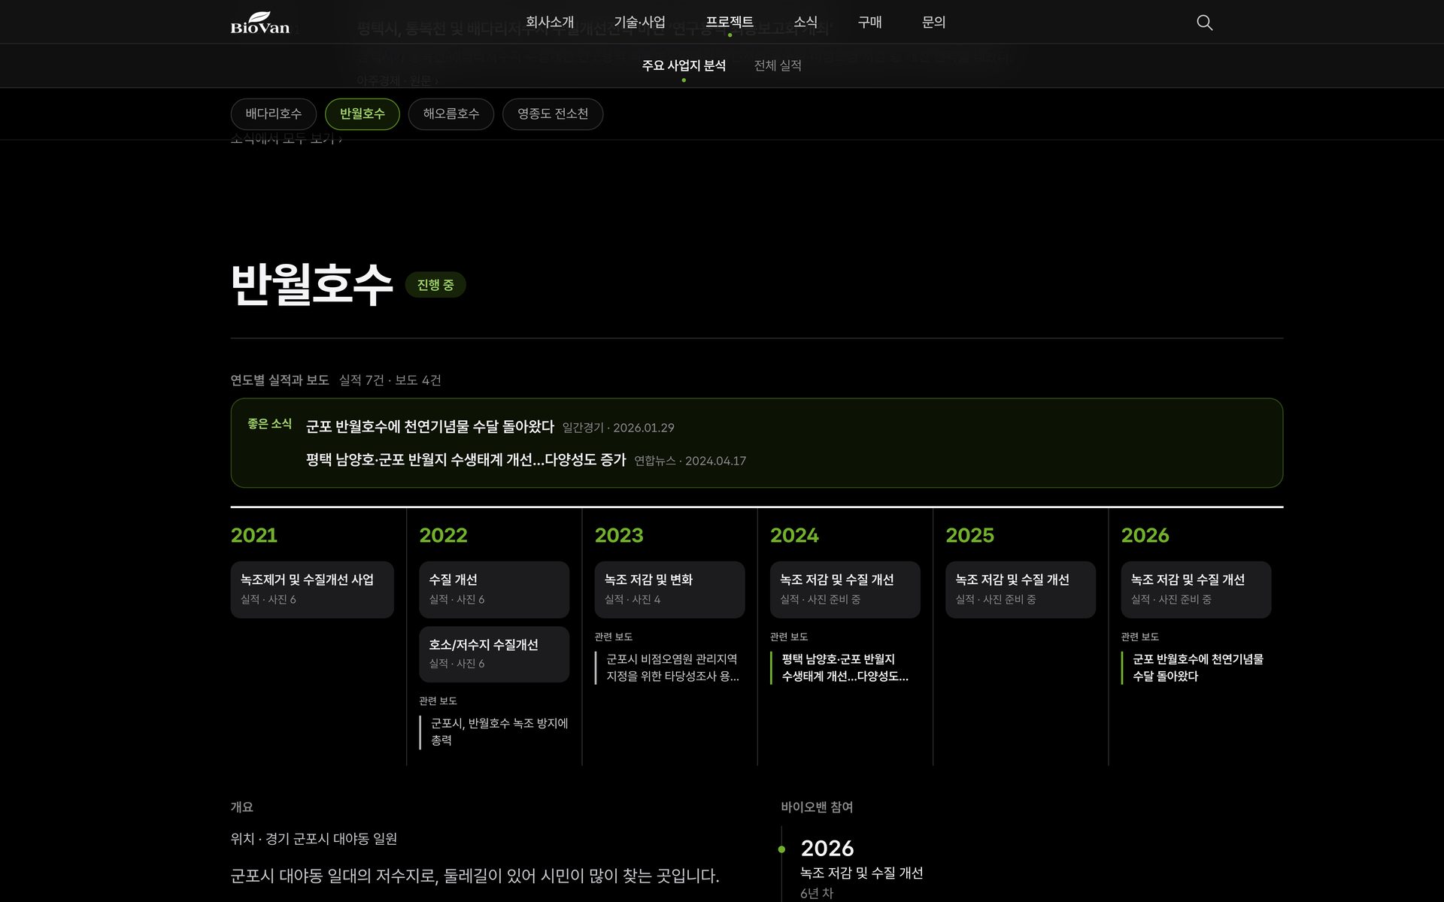Click 위치 · 경기 군포시 대야동 일원 text
The image size is (1444, 902).
tap(314, 839)
